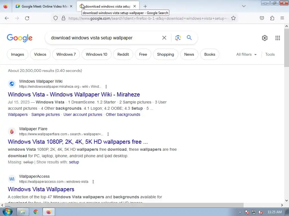289x216 pixels.
Task: Open the search Tools options
Action: [x=270, y=54]
